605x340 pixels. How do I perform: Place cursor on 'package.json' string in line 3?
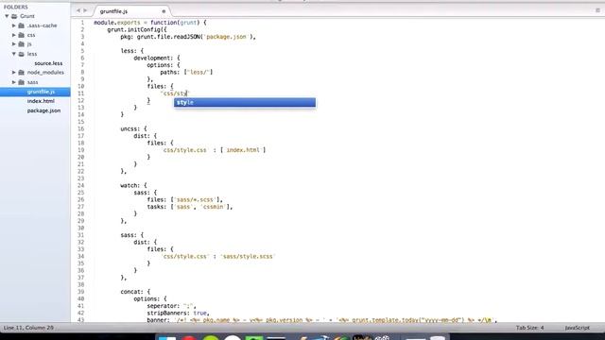pyautogui.click(x=226, y=37)
